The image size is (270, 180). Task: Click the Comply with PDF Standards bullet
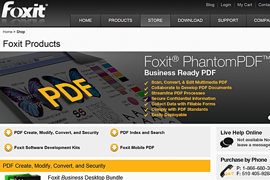coord(180,109)
